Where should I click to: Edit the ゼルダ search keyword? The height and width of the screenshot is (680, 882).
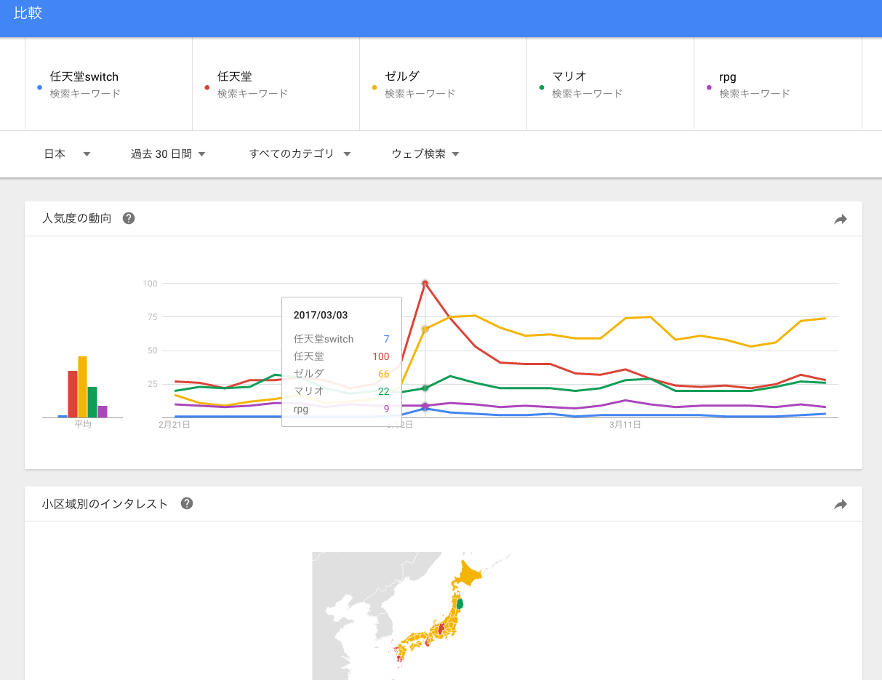click(x=402, y=76)
